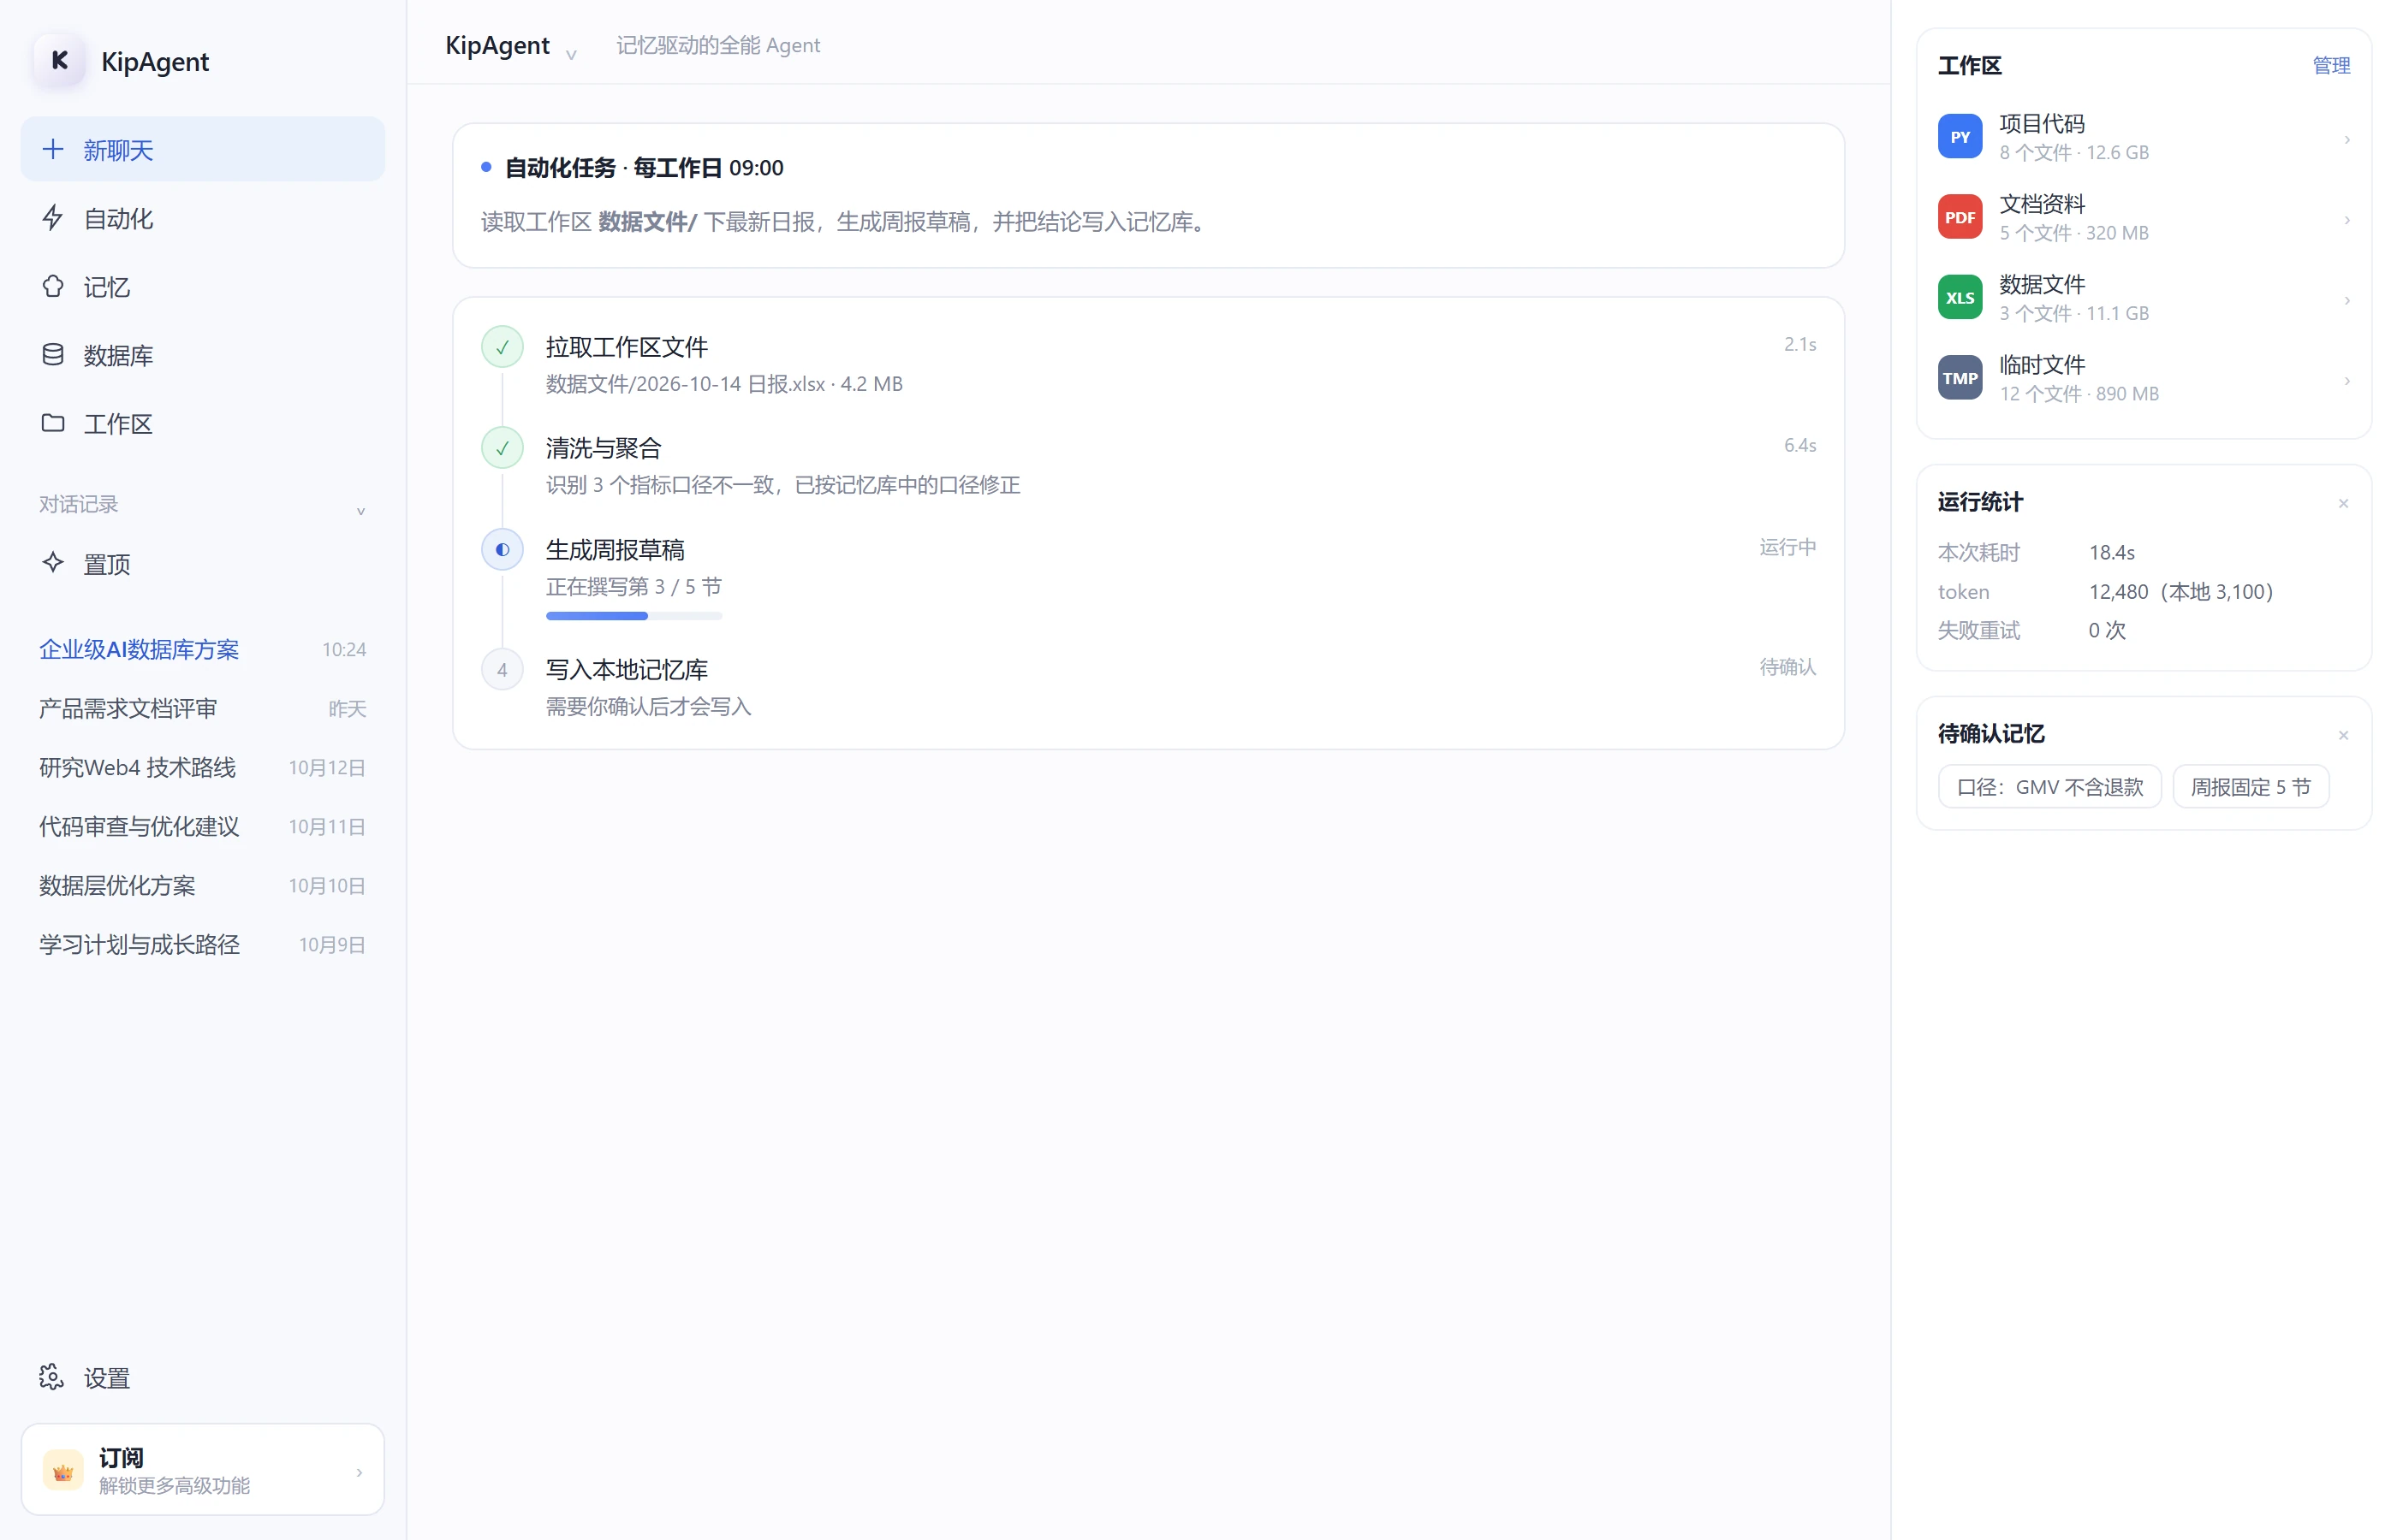
Task: Click the lightning icon beside 自动化
Action: 53,218
